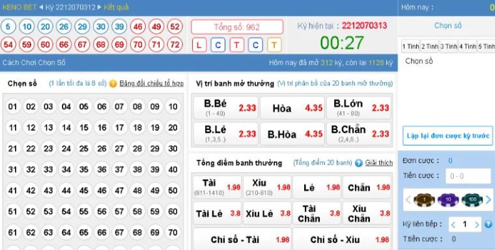Bet on Lẻ 1.98

pos(317,187)
